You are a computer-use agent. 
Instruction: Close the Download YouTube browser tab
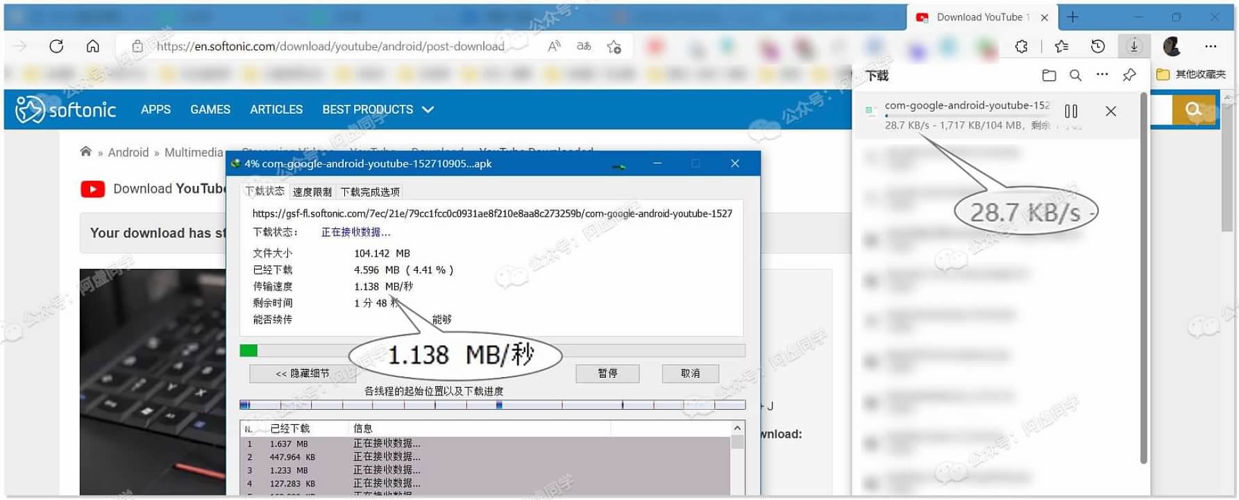1045,17
